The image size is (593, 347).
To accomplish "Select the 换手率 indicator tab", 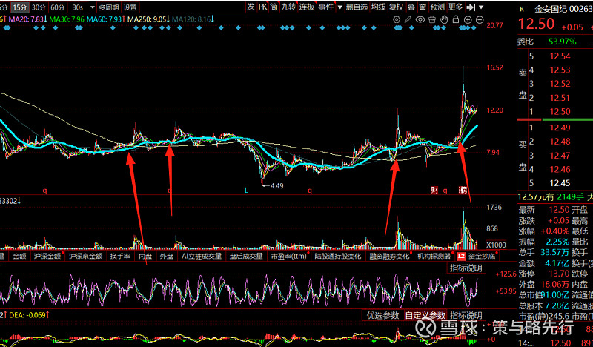I will tap(120, 257).
